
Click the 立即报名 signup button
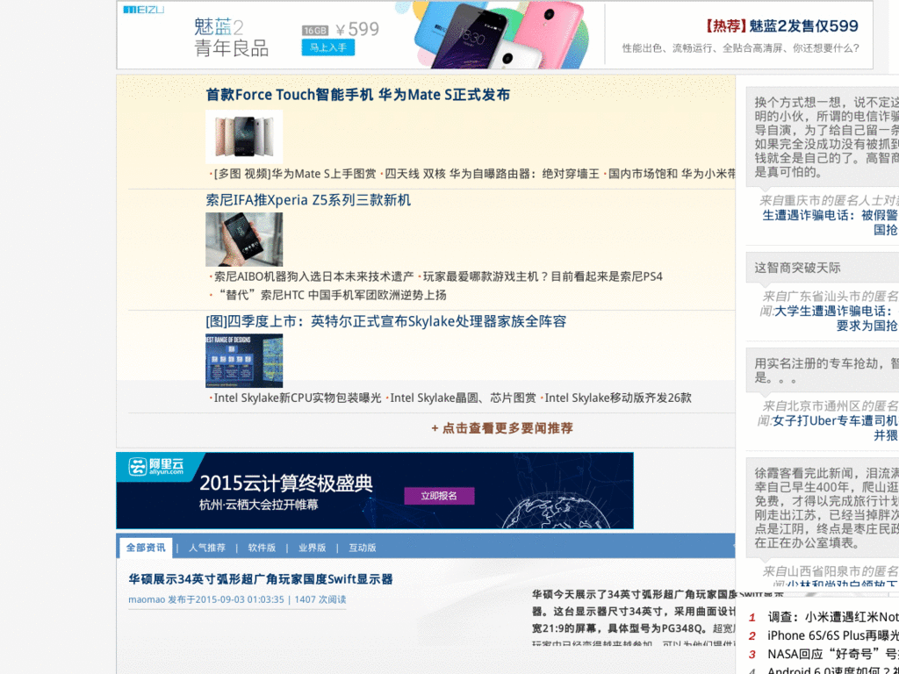441,495
